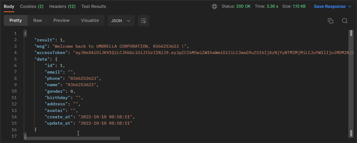Viewport: 357px width, 143px height.
Task: Click the horizontal scrollbar thumb
Action: tap(72, 138)
